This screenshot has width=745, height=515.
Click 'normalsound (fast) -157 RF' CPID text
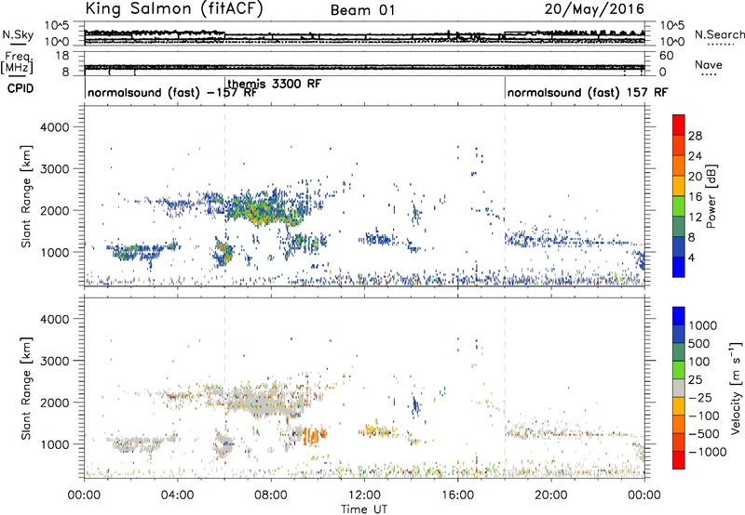pyautogui.click(x=172, y=92)
